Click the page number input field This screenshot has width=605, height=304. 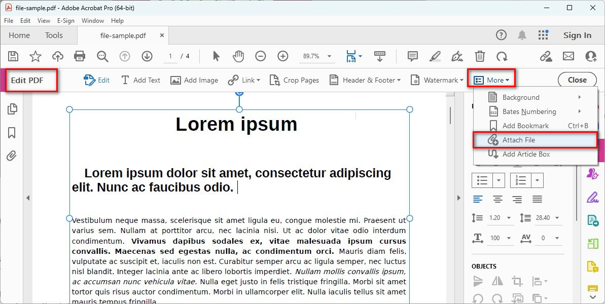[171, 56]
